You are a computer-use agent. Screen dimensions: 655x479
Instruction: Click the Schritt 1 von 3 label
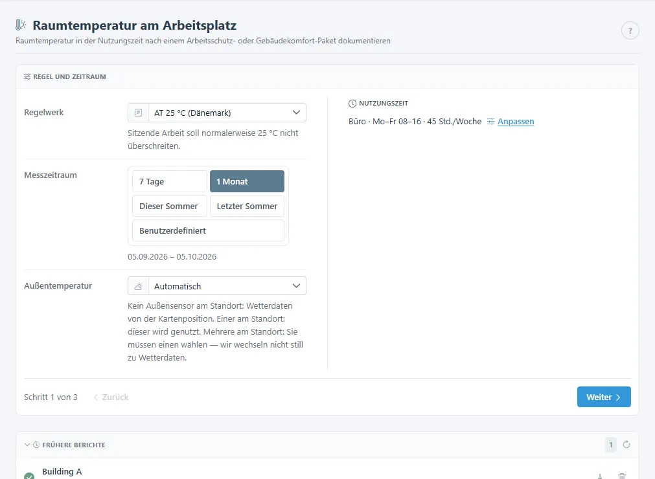pyautogui.click(x=51, y=397)
